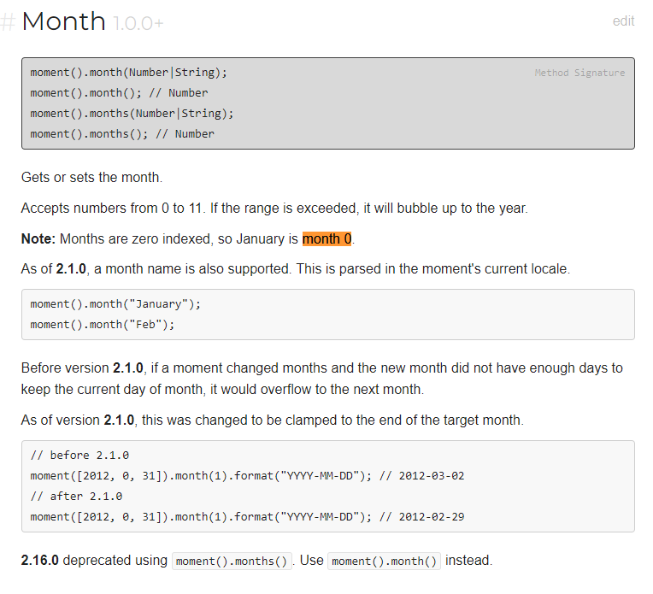Click the moment().months(Number|String) signature line
This screenshot has width=653, height=594.
[x=132, y=114]
